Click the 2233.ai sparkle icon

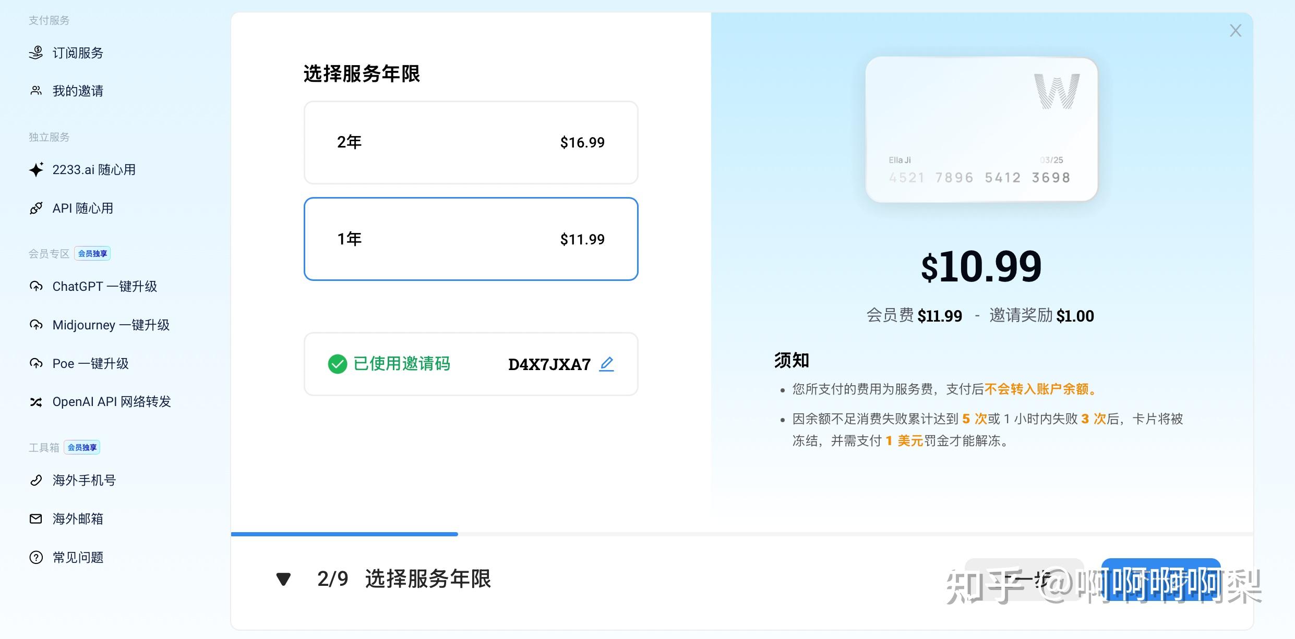[x=36, y=169]
